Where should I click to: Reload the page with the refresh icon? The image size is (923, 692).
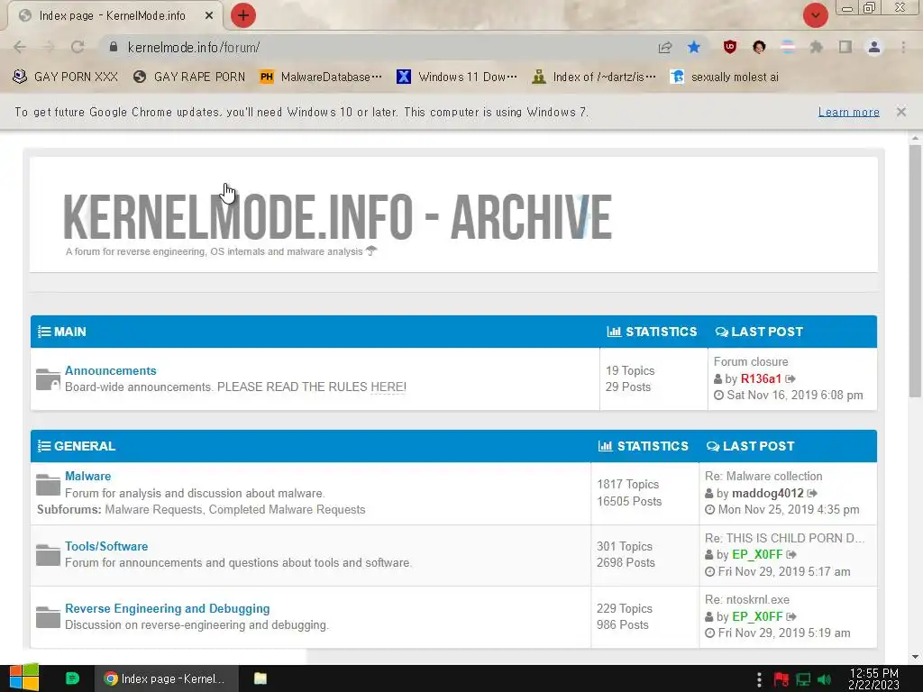coord(78,47)
